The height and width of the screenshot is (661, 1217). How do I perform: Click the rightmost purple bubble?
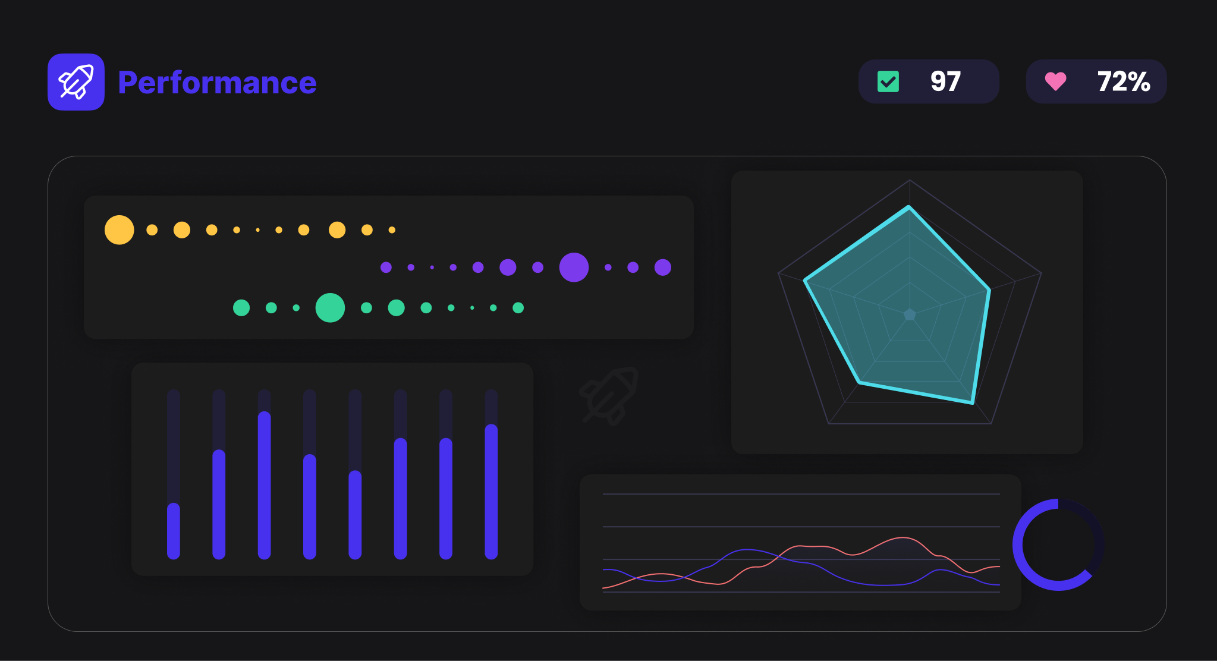coord(662,267)
